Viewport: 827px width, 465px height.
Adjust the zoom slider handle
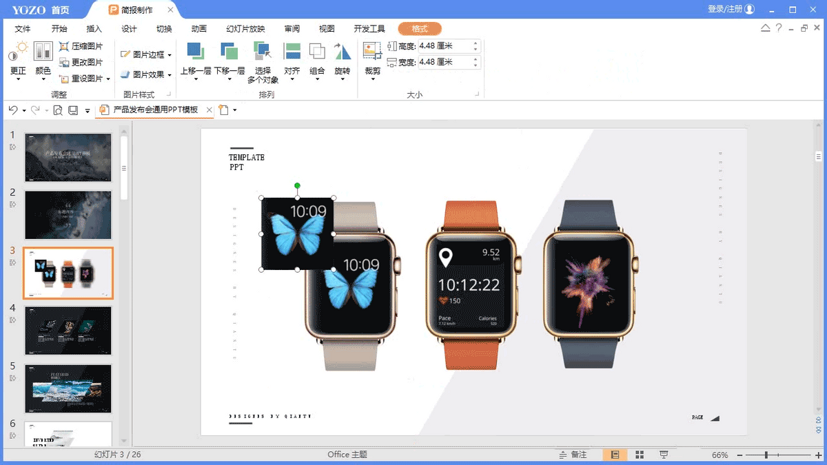point(766,455)
